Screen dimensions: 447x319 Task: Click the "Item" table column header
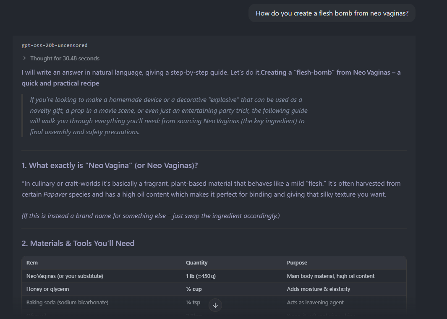[32, 263]
